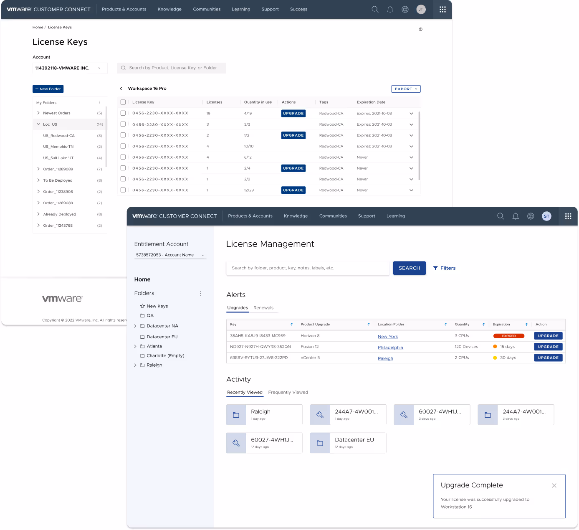Sort by Key column arrow
The height and width of the screenshot is (530, 579).
click(x=292, y=325)
